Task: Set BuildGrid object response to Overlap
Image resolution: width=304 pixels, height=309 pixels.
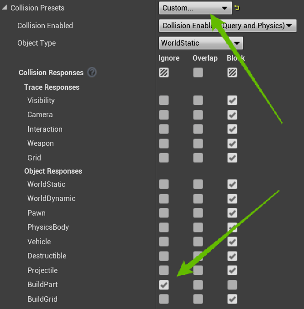Action: pyautogui.click(x=198, y=299)
